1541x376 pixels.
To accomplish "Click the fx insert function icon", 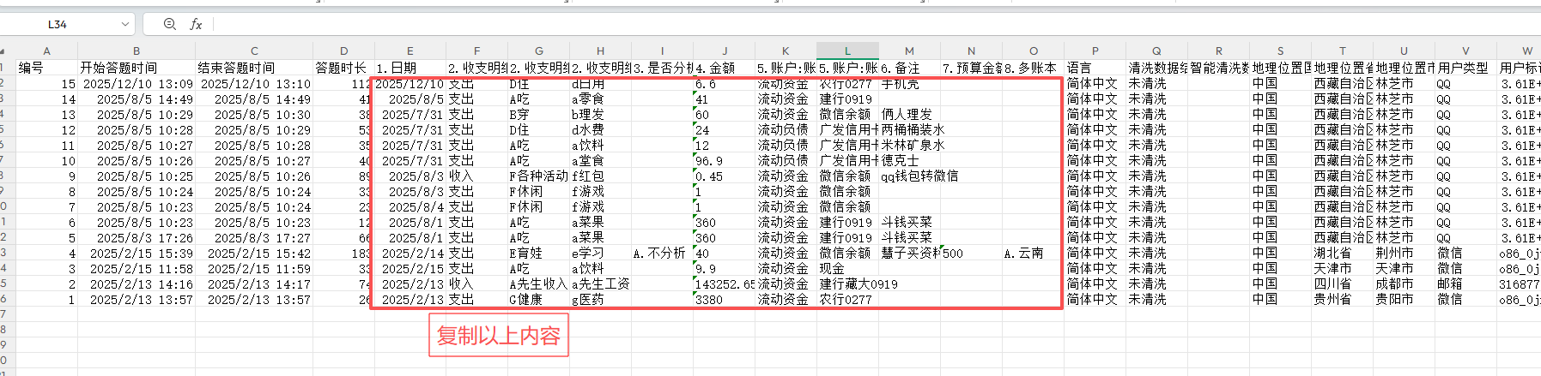I will pyautogui.click(x=196, y=25).
